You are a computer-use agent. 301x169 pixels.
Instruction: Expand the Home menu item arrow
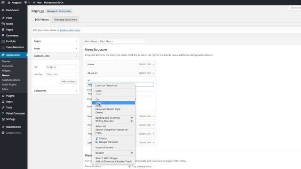153,64
